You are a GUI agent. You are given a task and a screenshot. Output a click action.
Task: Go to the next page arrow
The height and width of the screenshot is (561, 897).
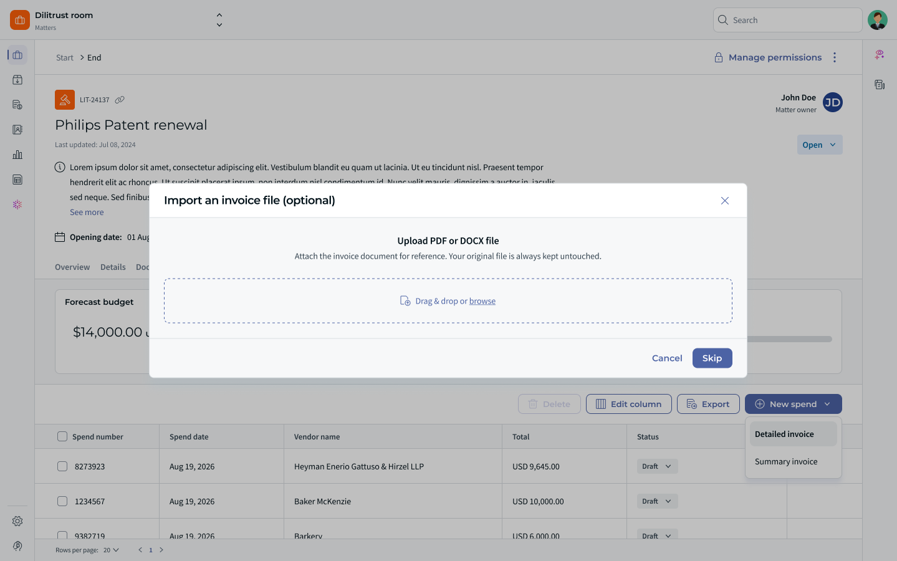click(x=161, y=550)
